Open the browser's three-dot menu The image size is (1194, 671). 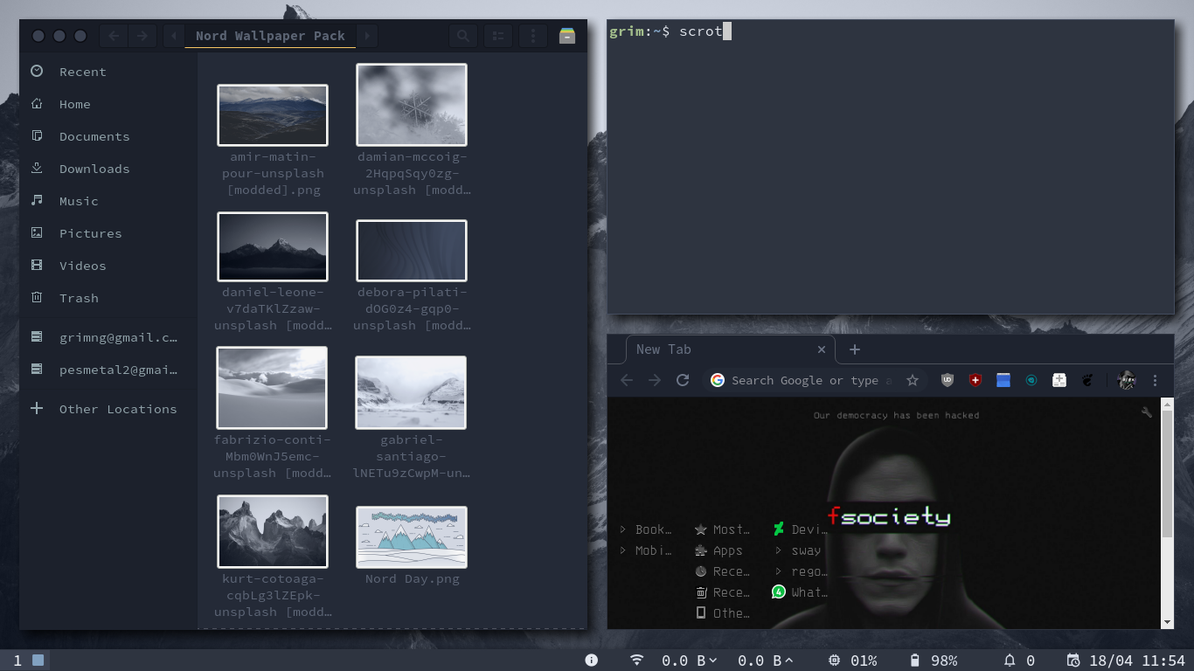coord(1155,380)
